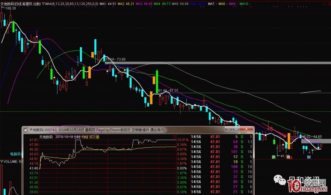Select the tick row with volume 27
The image size is (331, 195).
222,187
